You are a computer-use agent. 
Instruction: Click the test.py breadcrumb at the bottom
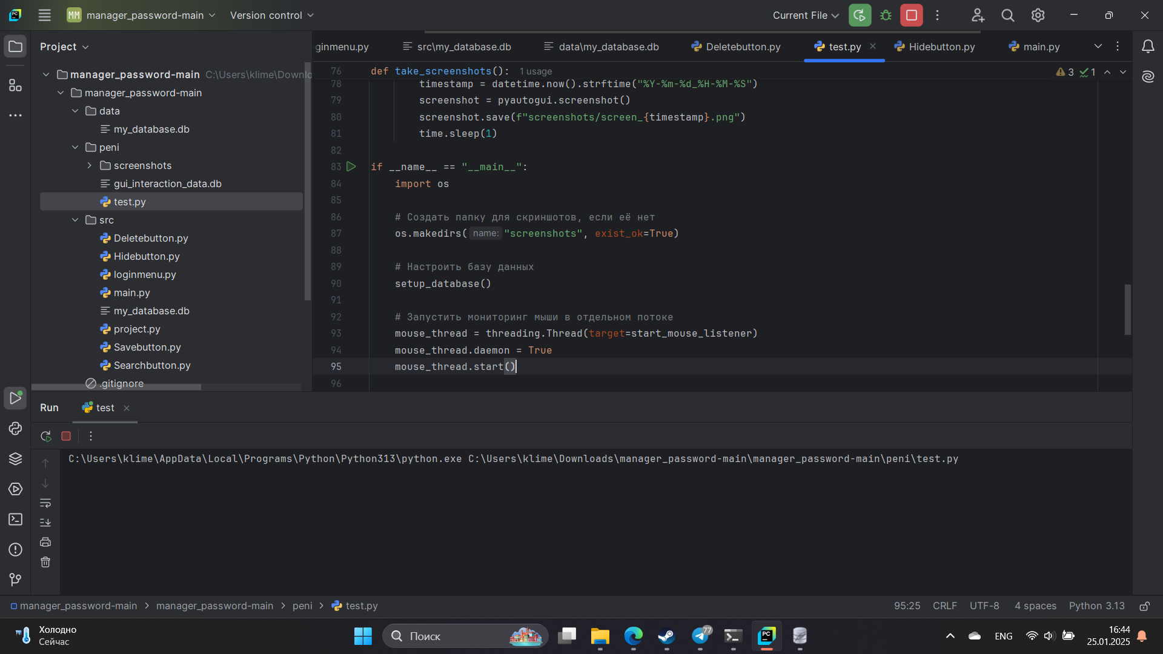coord(362,606)
